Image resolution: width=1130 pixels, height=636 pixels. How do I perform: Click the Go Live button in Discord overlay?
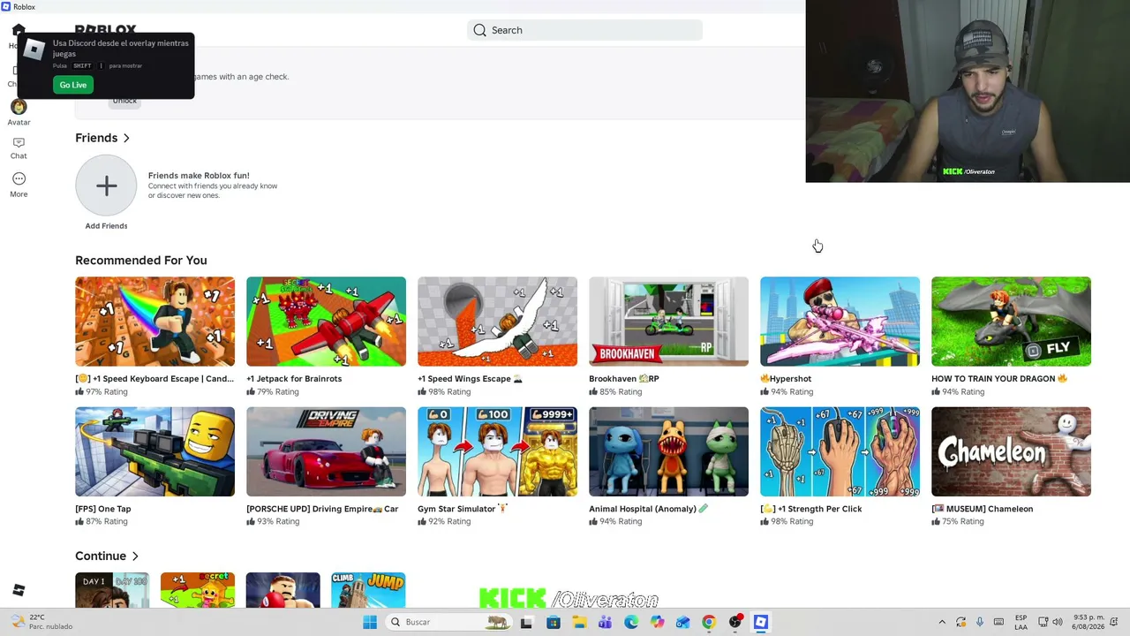73,85
